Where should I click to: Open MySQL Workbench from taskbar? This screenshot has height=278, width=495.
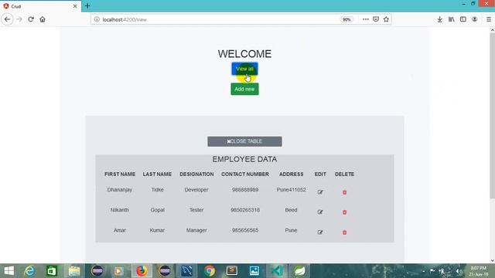186,271
